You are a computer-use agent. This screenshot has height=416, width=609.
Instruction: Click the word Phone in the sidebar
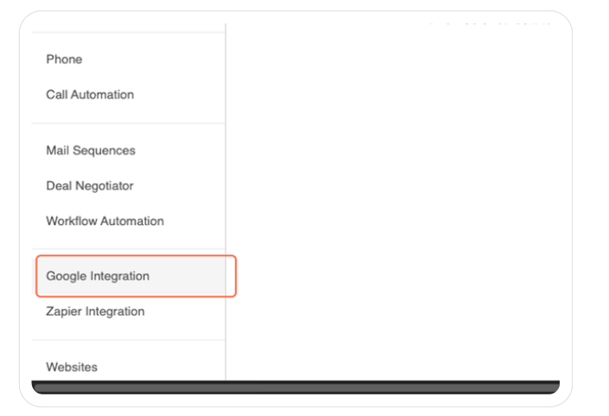click(64, 60)
